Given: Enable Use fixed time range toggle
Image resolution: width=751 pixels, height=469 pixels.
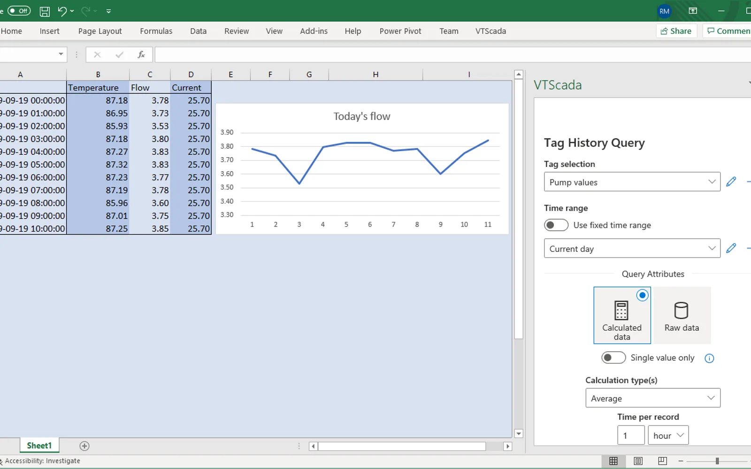Looking at the screenshot, I should click(556, 225).
